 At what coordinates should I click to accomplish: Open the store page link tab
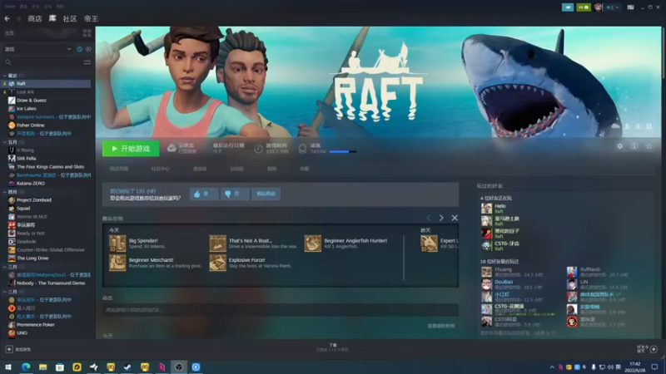point(118,169)
